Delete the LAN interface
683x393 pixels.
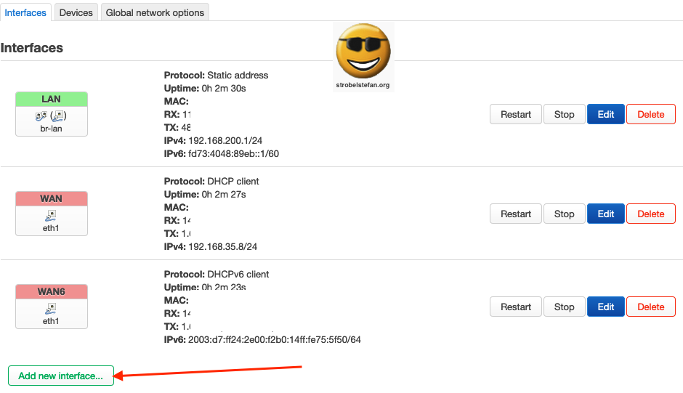pyautogui.click(x=651, y=114)
